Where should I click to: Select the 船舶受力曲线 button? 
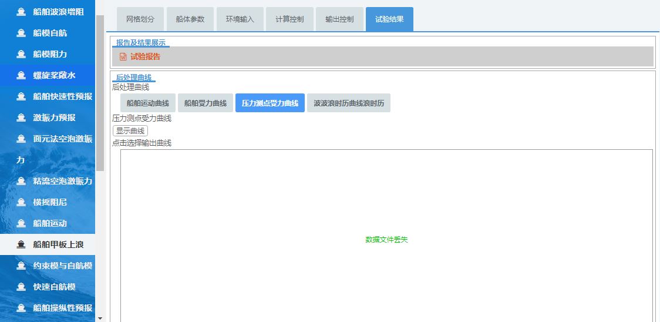click(x=206, y=103)
